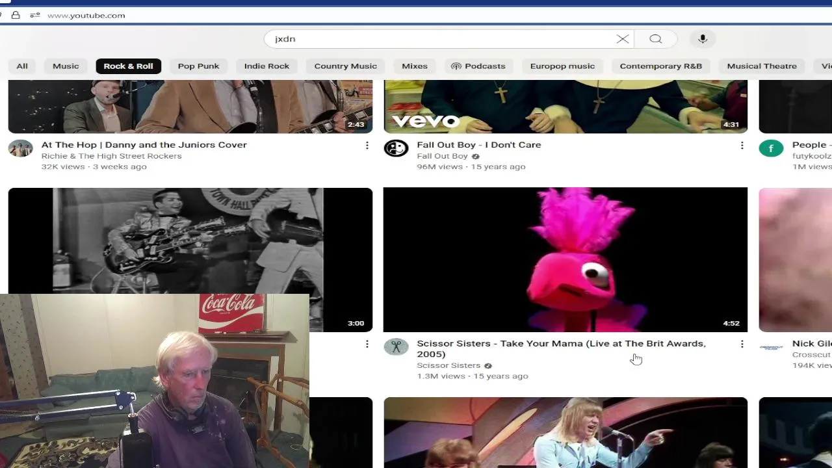Filter by Musical Theatre

tap(762, 66)
